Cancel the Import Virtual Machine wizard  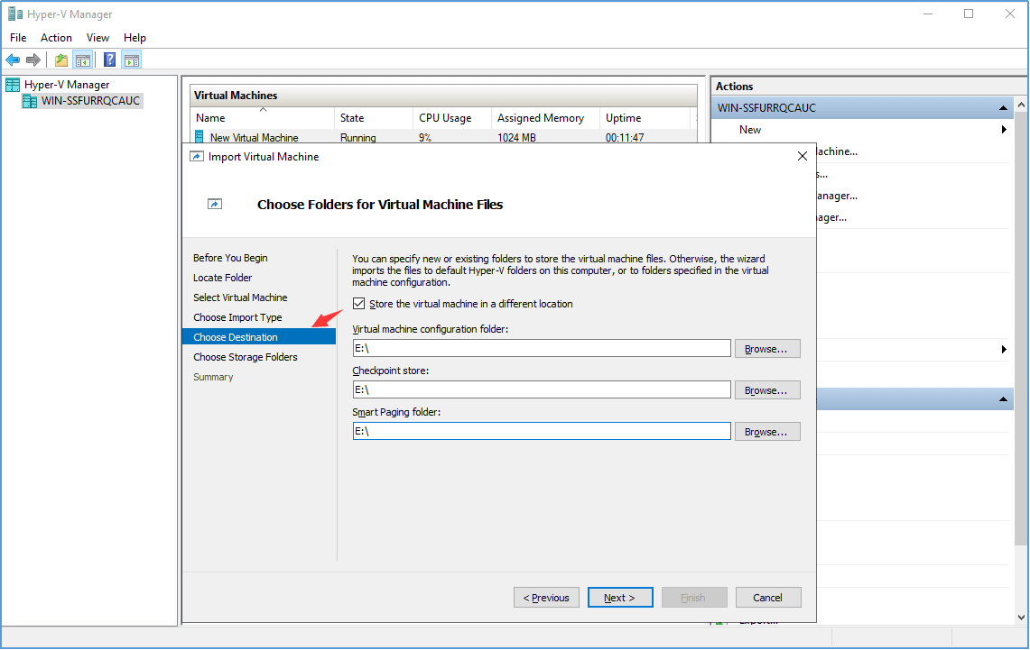pos(768,598)
